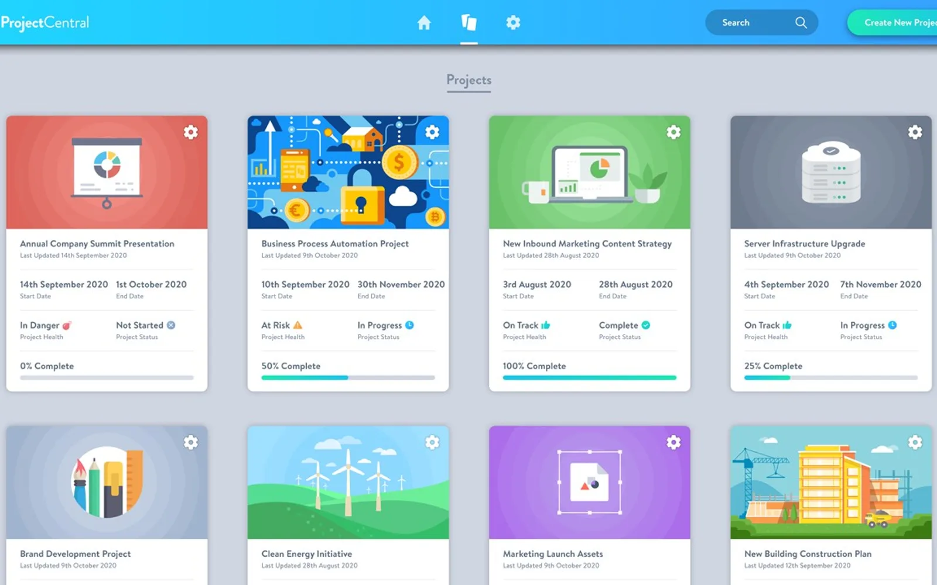Click the Annual Company Summit presentation thumbnail
Screen dimensions: 937x585
pos(107,172)
